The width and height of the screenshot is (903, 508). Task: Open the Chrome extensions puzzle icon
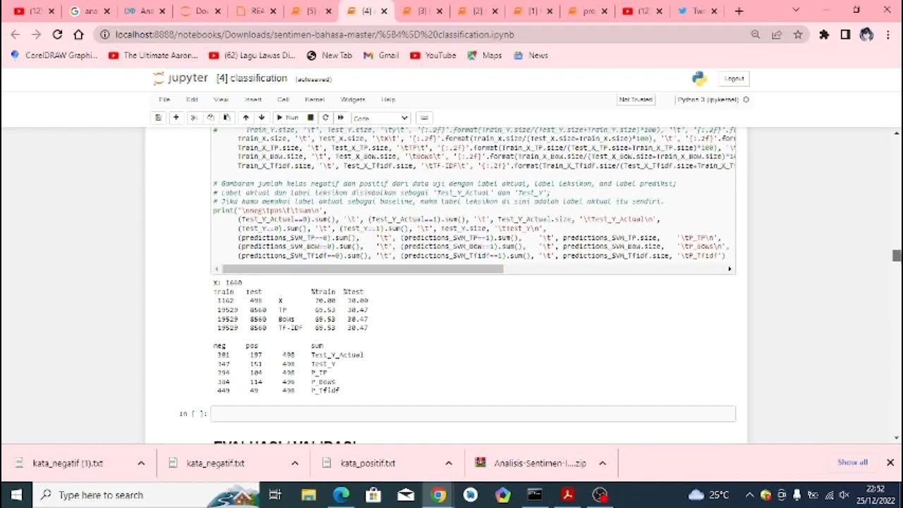(823, 35)
